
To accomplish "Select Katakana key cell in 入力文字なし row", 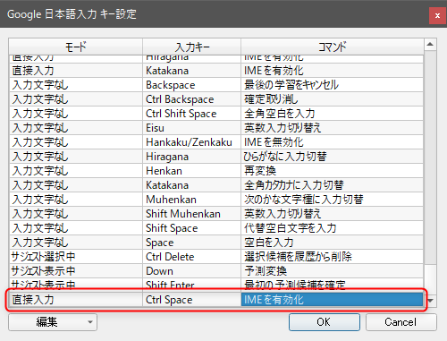I will click(x=191, y=185).
